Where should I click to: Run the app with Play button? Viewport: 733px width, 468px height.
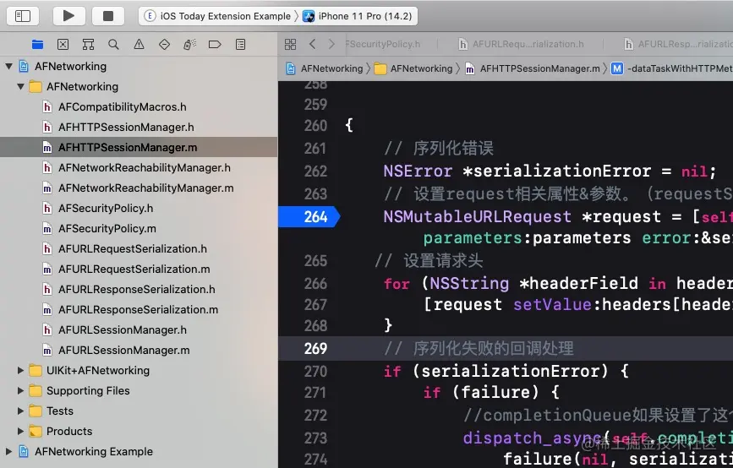point(68,16)
